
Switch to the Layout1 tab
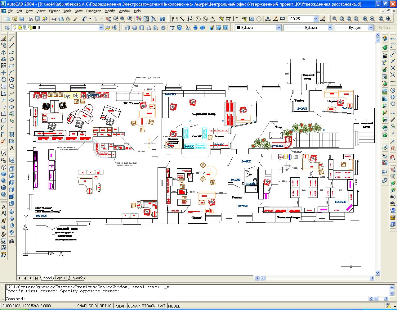pos(61,278)
